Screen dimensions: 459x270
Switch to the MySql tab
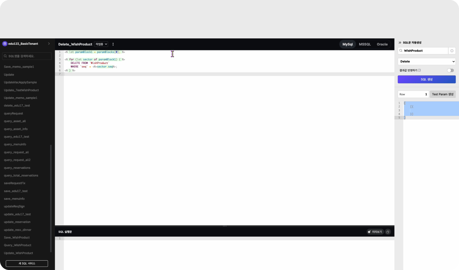[x=348, y=44]
